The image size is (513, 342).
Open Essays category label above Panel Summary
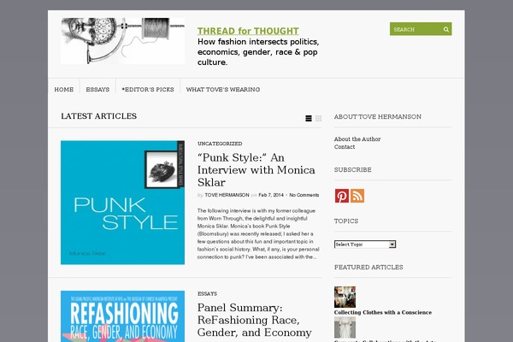[x=207, y=294]
